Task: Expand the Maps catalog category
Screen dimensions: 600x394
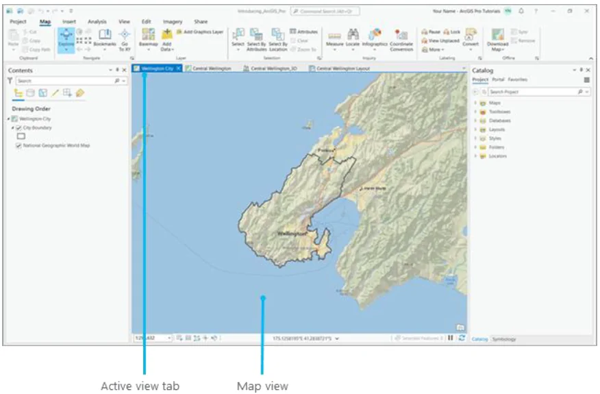Action: point(475,103)
